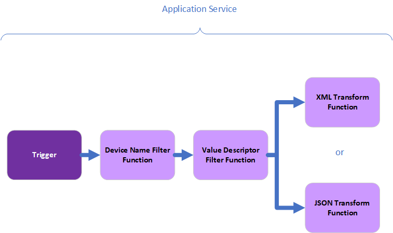The width and height of the screenshot is (393, 233).
Task: Click bottom corner of the branching connector
Action: pyautogui.click(x=277, y=208)
